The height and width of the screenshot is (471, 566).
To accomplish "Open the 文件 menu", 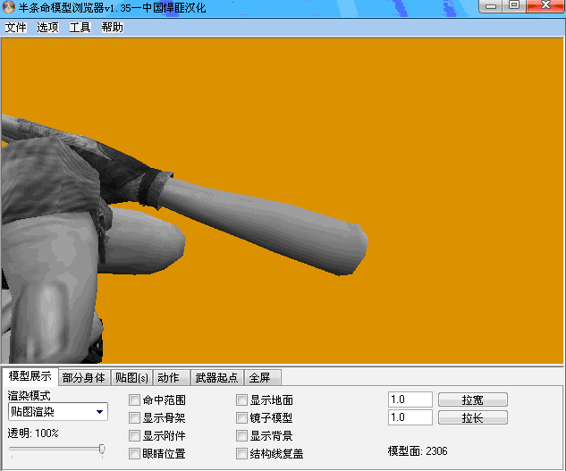I will (15, 28).
